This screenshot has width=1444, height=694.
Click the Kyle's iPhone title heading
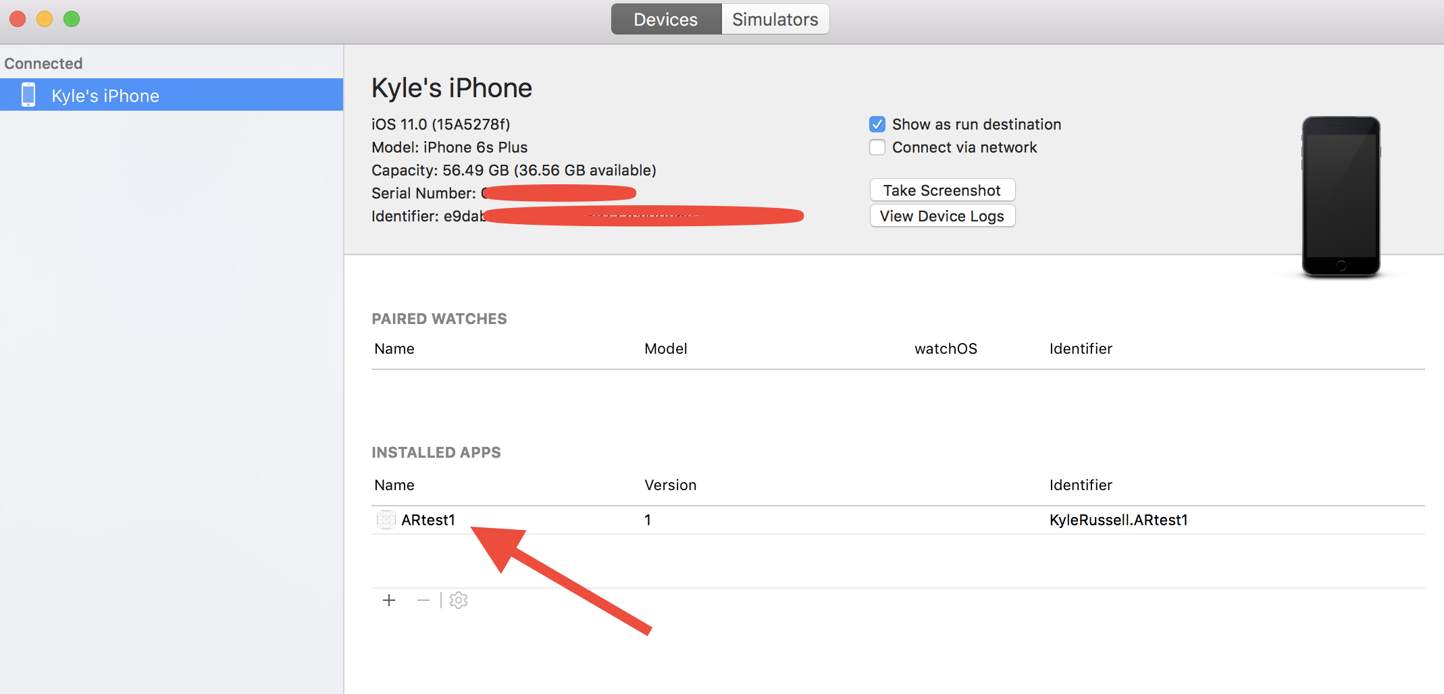click(x=452, y=88)
